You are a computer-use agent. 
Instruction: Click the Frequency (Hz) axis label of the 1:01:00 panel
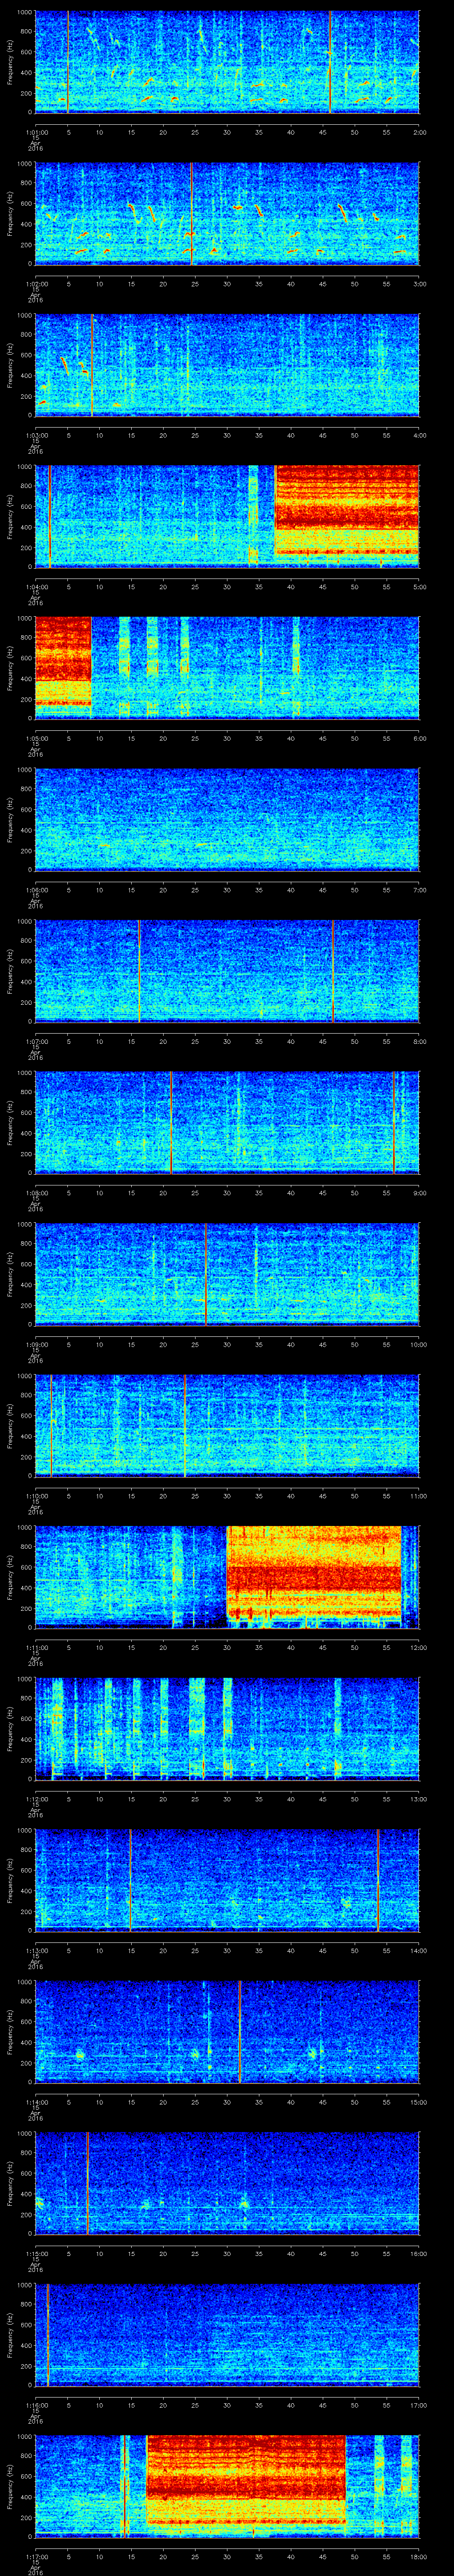click(10, 62)
